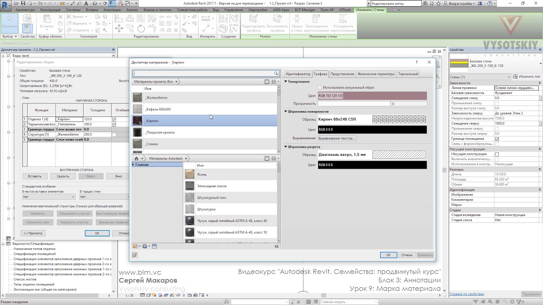Toggle Несущие конструкции checkbox in properties
Viewport: 543px width, 305px height.
tap(497, 154)
